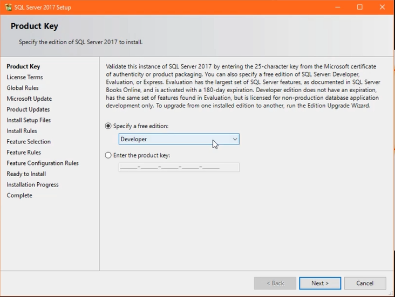Select Installation Progress step in sidebar

click(x=32, y=185)
